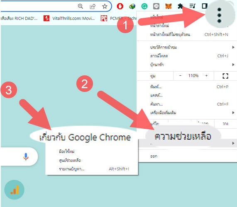Image resolution: width=237 pixels, height=207 pixels.
Task: Open the Grammarly extension icon
Action: pyautogui.click(x=144, y=6)
